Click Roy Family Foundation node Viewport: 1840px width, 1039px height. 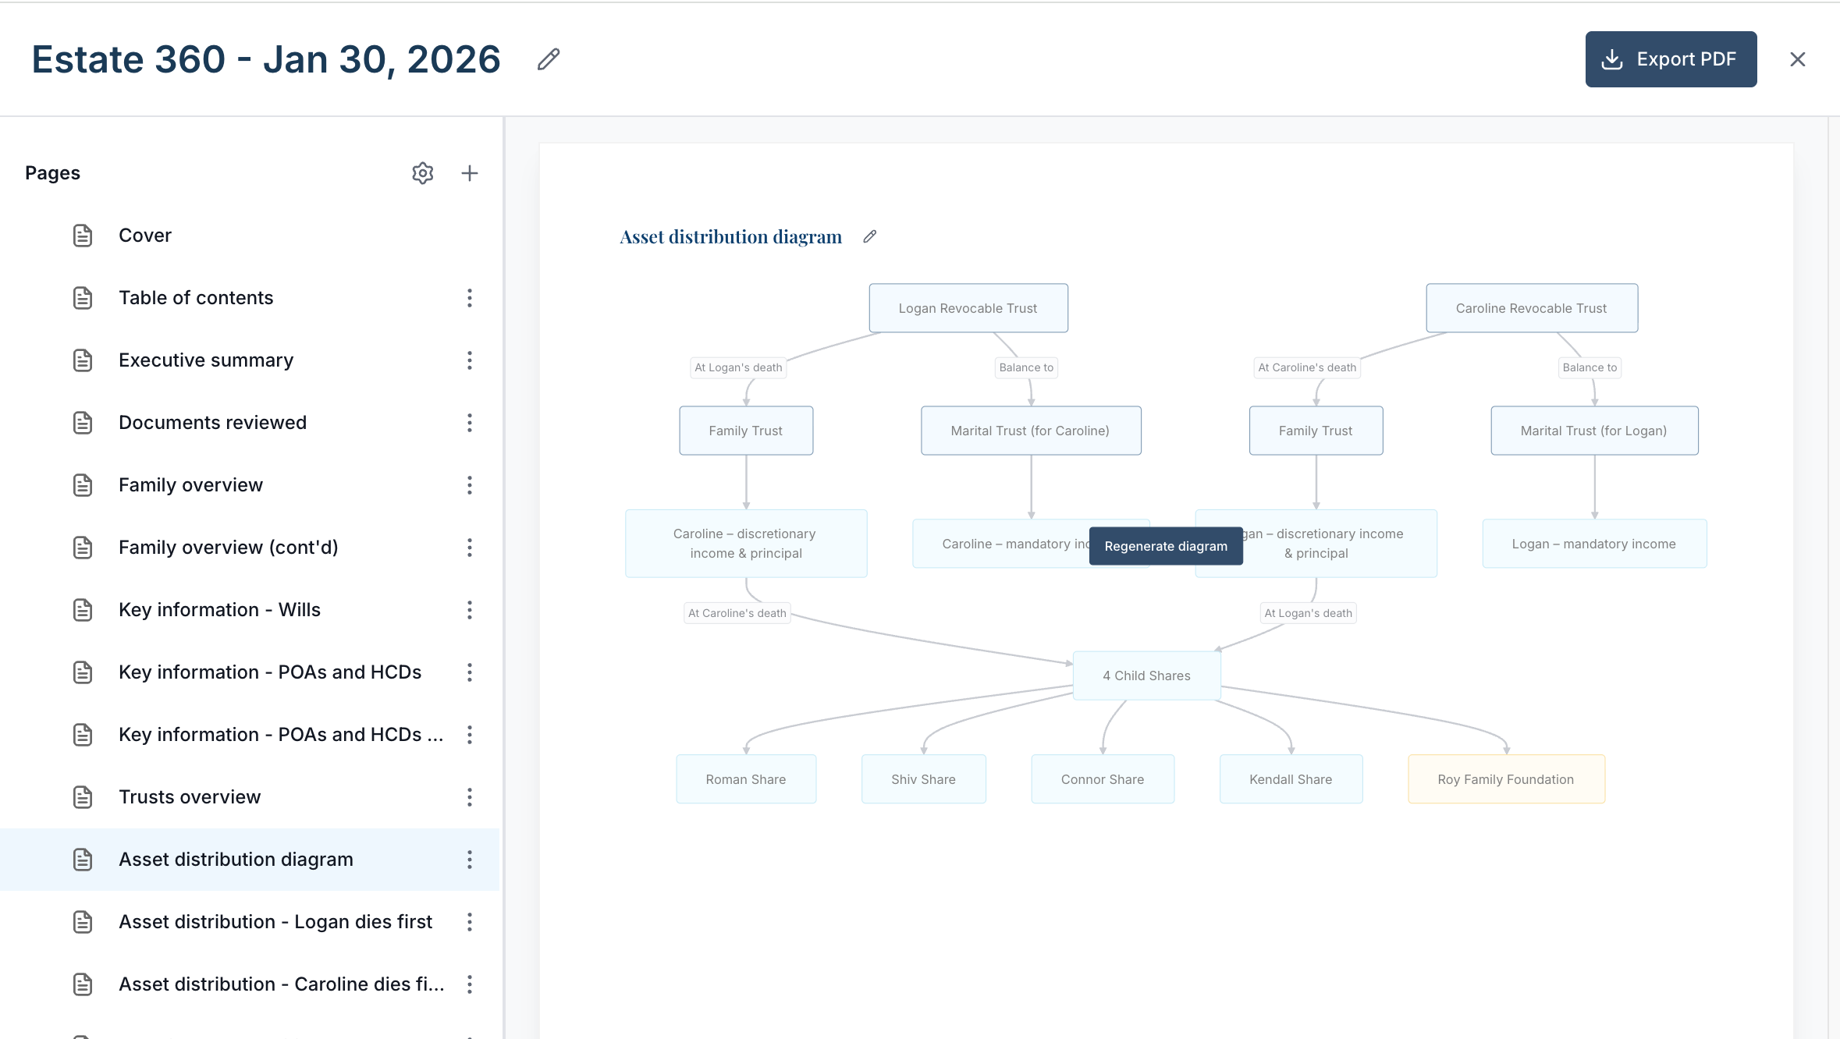(1506, 779)
